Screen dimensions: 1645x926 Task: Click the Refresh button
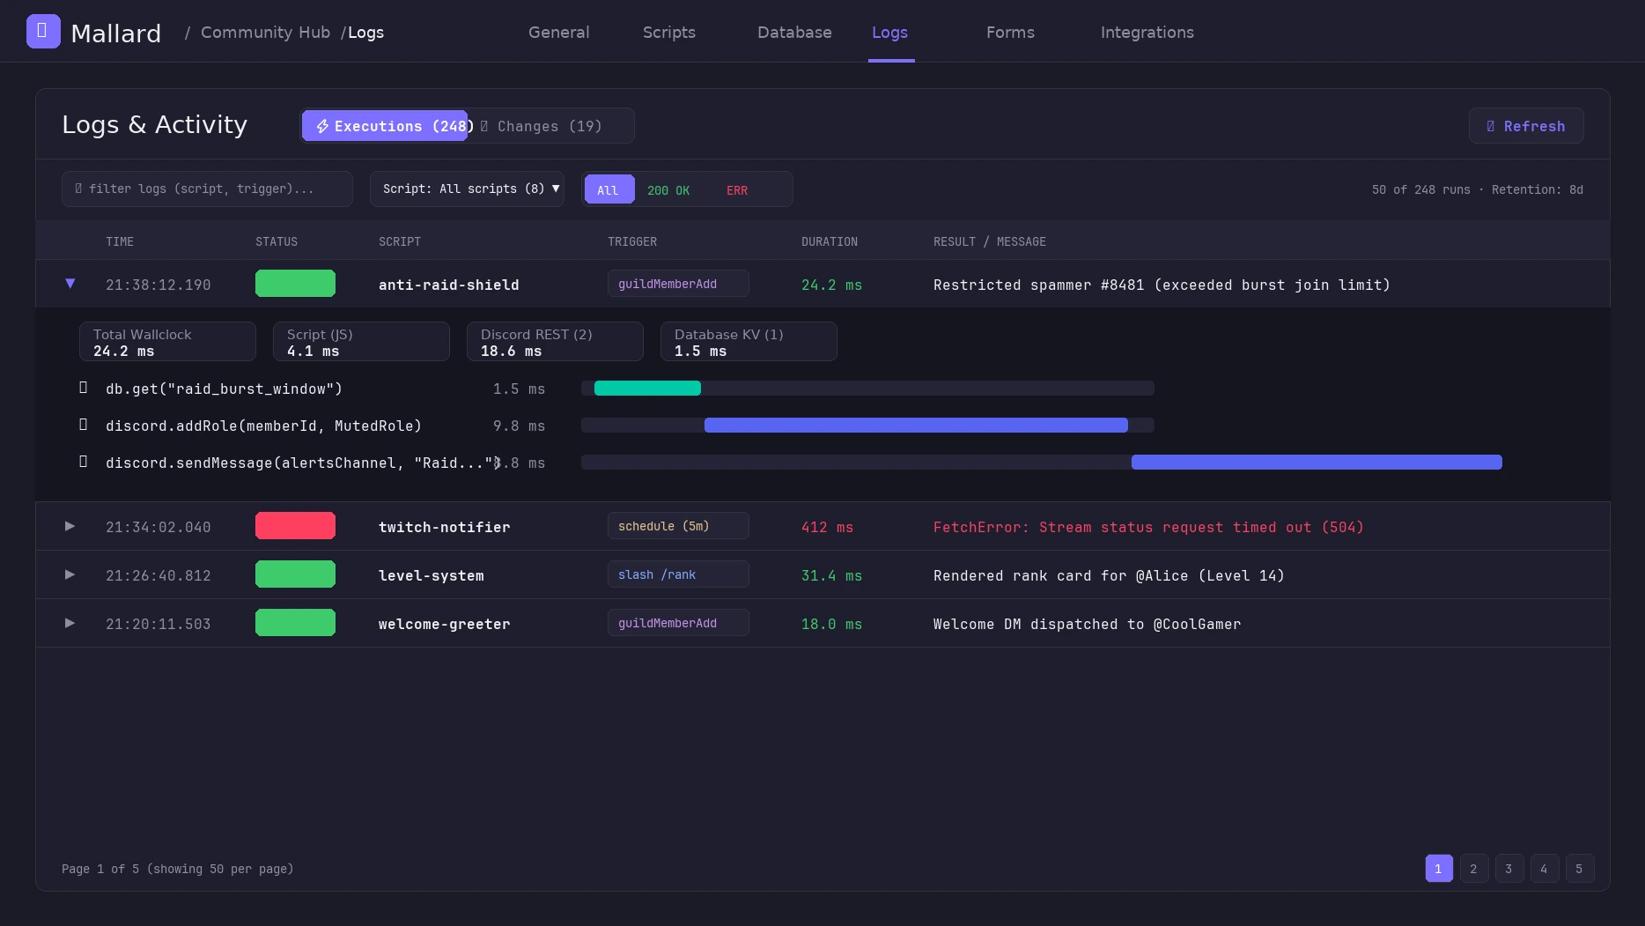tap(1525, 126)
